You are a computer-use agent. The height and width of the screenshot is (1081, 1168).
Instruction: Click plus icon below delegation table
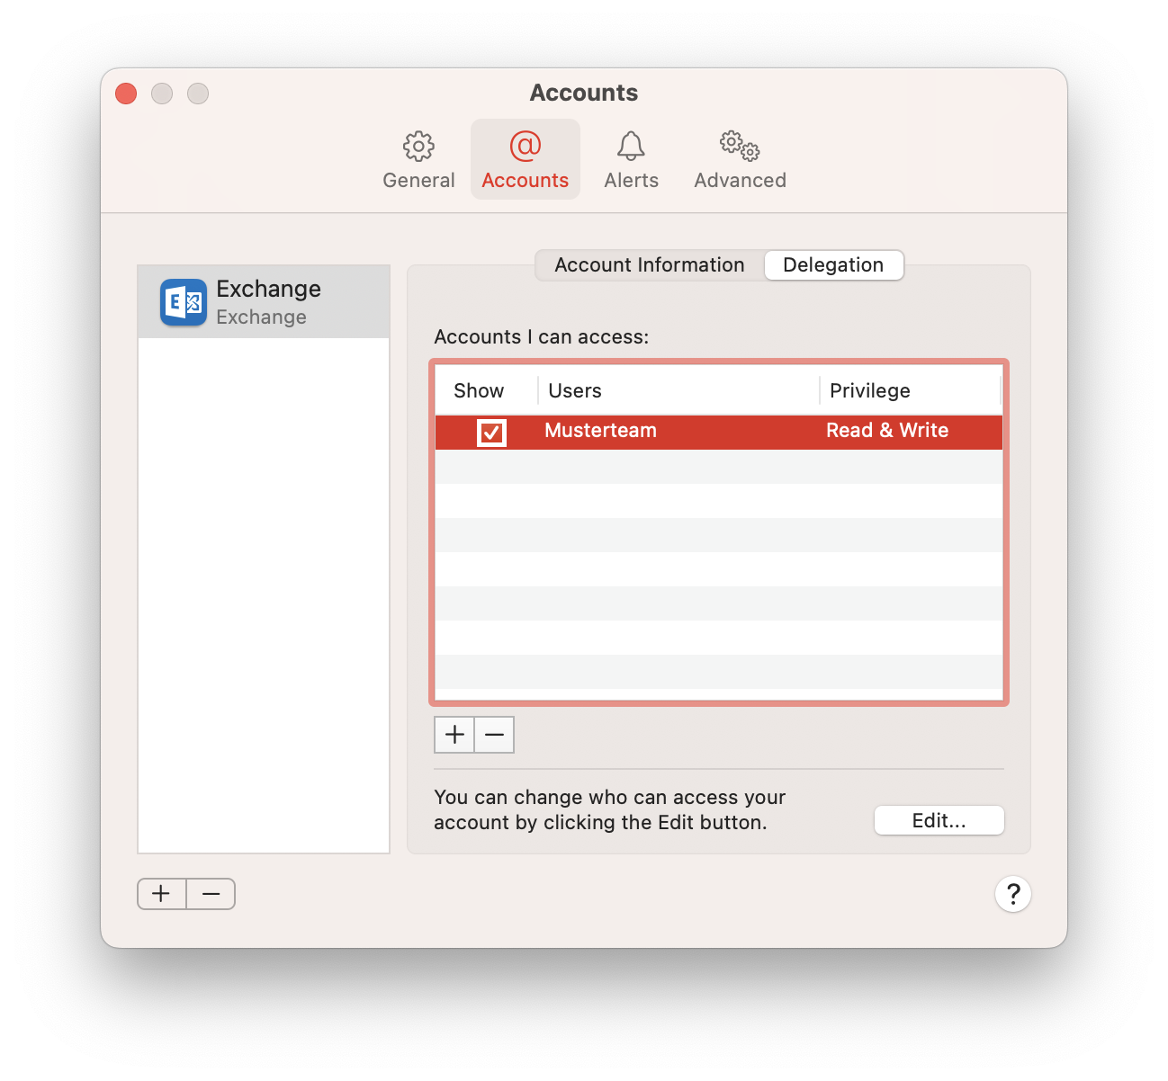454,735
